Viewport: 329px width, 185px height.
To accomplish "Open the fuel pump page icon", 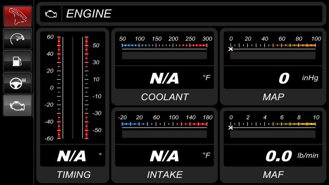I will click(x=17, y=61).
